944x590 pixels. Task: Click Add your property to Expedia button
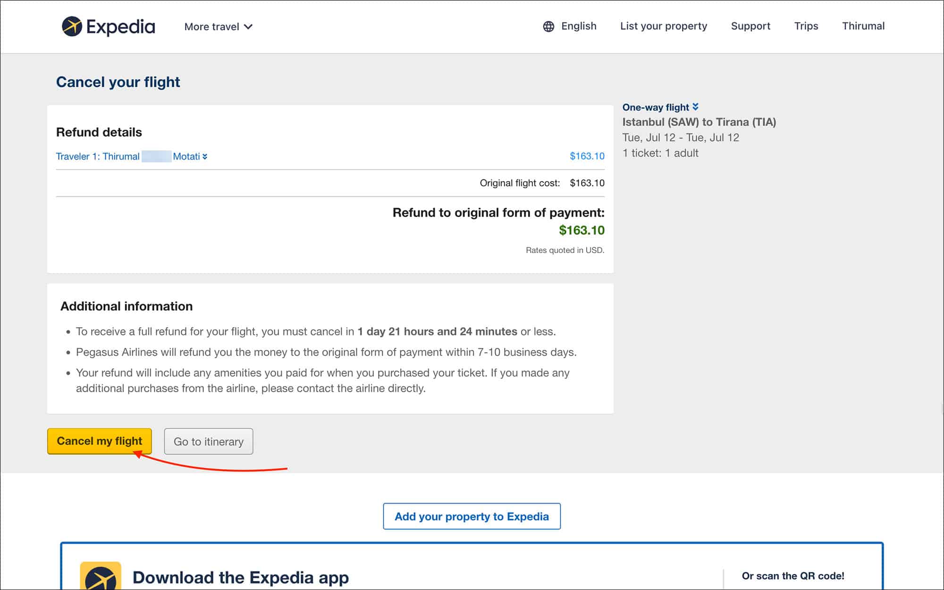click(472, 516)
